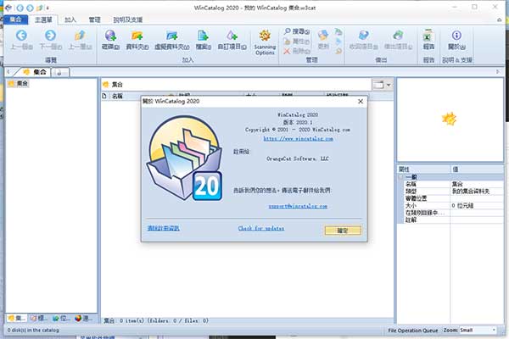Select the 集合 document tab below ribbon

pos(35,72)
